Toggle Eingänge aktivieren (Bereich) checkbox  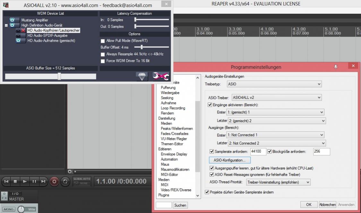tap(210, 105)
